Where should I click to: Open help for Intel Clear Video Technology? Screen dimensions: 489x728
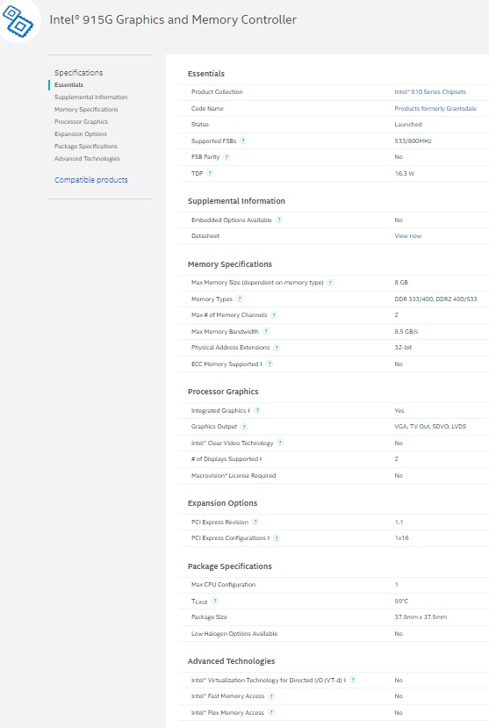pyautogui.click(x=280, y=443)
